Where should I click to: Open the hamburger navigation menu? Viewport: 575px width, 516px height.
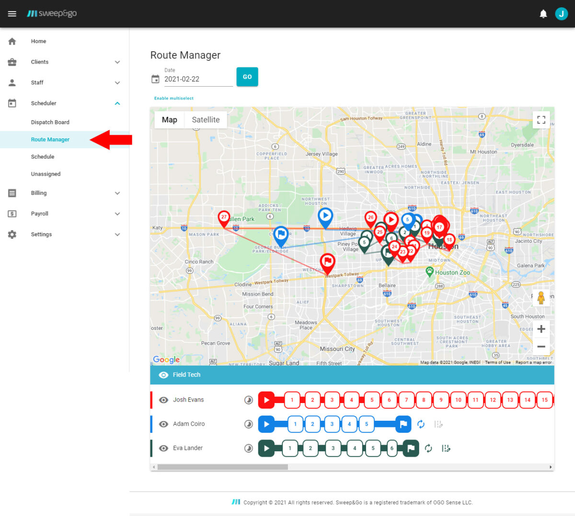click(x=12, y=14)
